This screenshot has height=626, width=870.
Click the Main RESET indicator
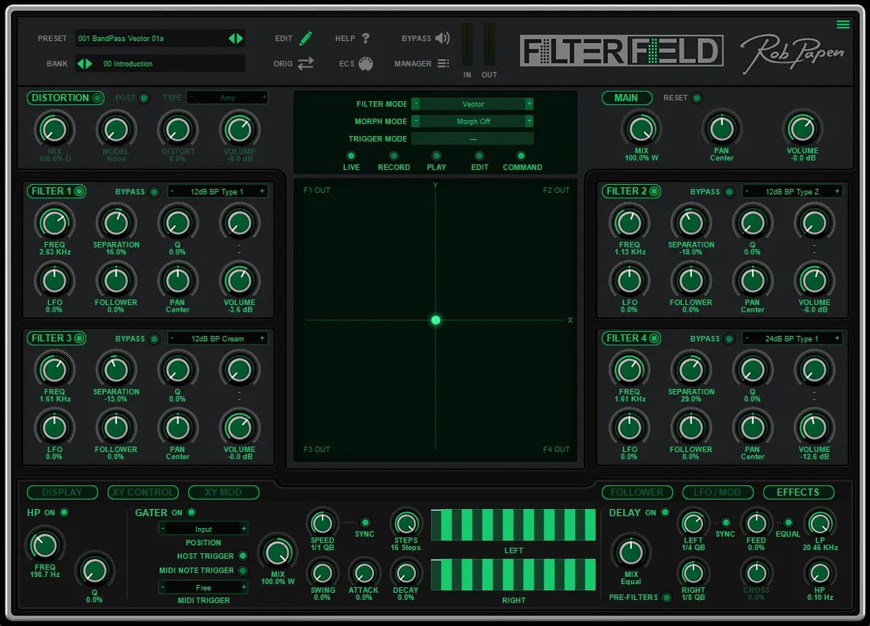[697, 98]
